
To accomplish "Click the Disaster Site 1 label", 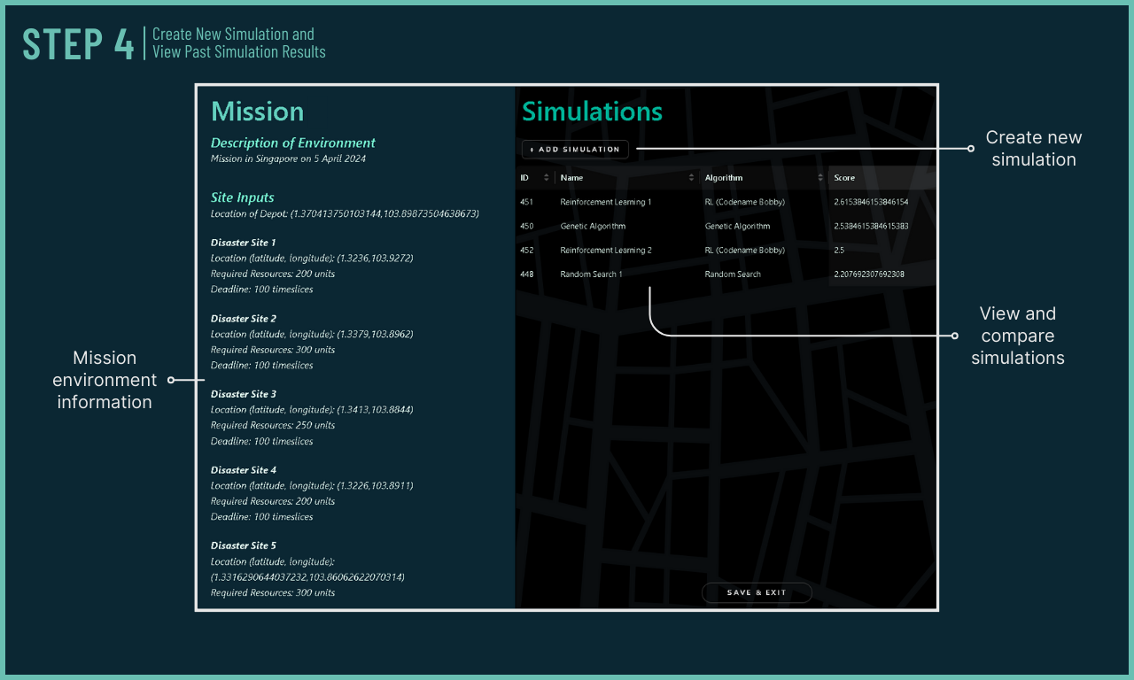I will click(x=244, y=243).
